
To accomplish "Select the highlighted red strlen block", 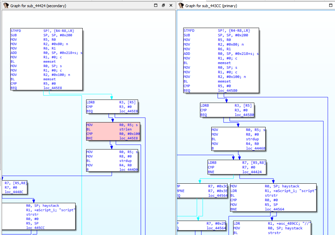I will [113, 131].
